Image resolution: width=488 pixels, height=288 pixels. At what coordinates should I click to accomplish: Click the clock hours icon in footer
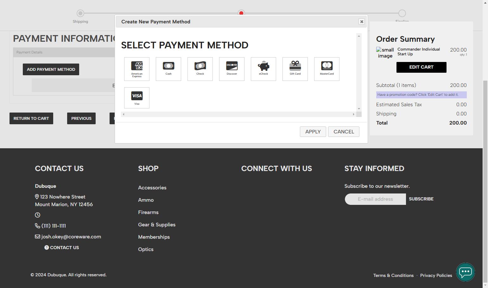(37, 215)
